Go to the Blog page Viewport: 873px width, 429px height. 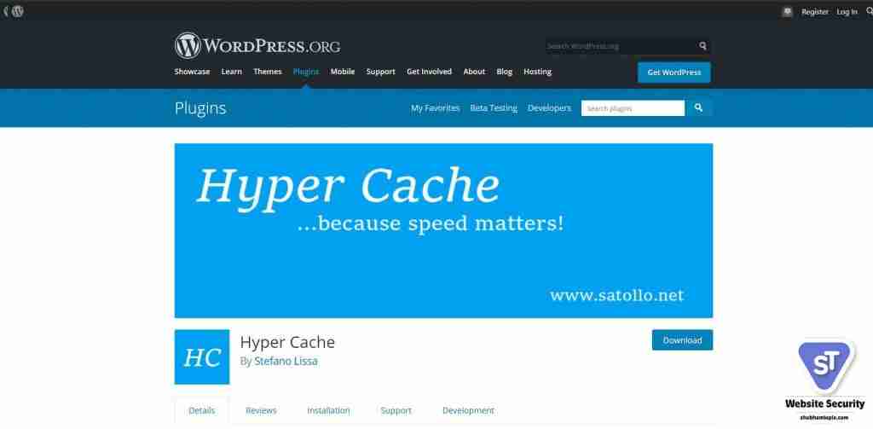click(x=505, y=72)
